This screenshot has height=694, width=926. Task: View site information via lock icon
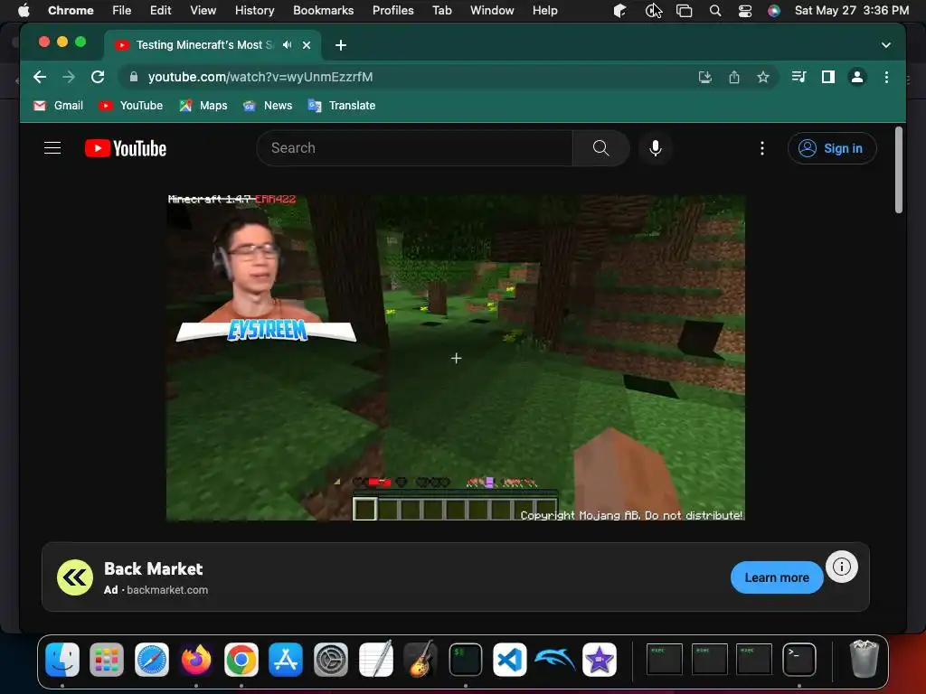[134, 77]
